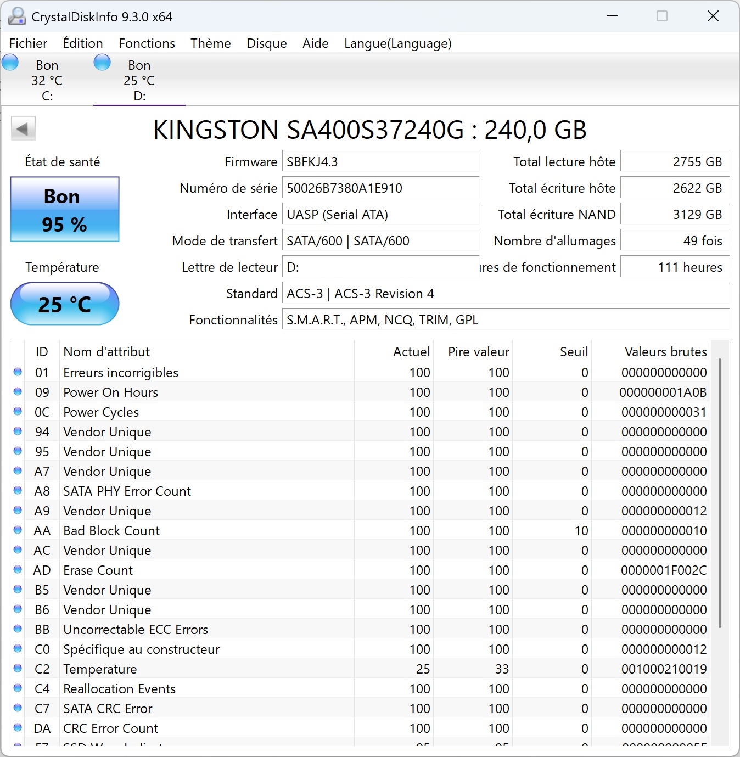Click status icon of attribute B6 row
The width and height of the screenshot is (740, 757).
coord(18,609)
